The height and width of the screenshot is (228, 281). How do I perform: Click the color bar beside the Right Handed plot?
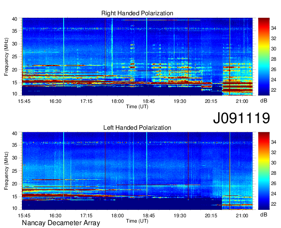tap(264, 57)
